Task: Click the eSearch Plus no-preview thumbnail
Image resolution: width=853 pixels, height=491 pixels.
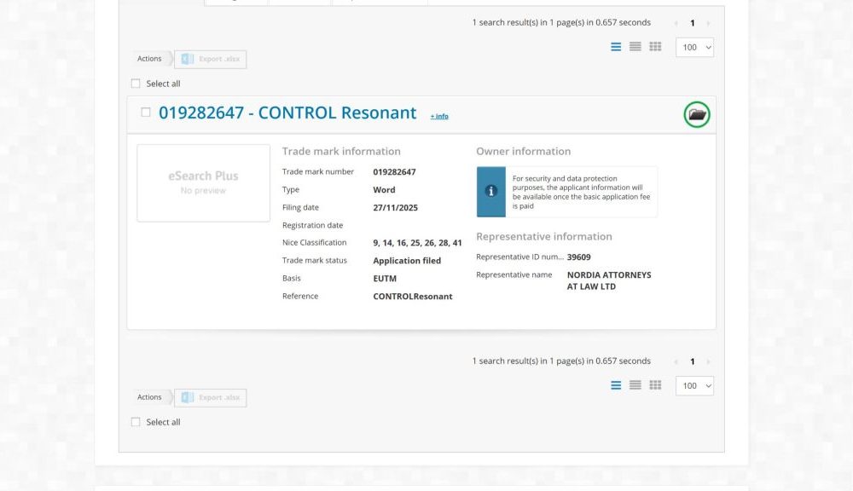Action: click(x=203, y=183)
